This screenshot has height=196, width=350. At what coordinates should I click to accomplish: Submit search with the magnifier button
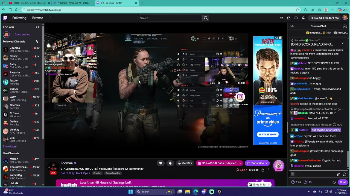(206, 18)
